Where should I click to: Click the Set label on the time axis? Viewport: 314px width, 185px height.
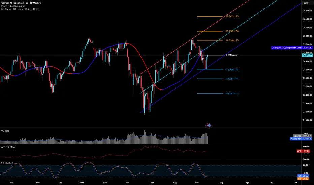coord(271,183)
